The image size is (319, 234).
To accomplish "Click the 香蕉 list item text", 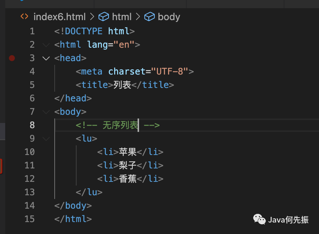I will (128, 179).
